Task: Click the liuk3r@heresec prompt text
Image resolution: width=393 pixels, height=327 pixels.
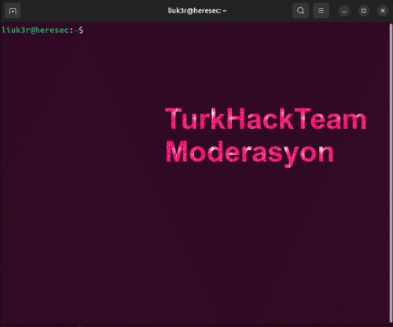Action: coord(35,30)
